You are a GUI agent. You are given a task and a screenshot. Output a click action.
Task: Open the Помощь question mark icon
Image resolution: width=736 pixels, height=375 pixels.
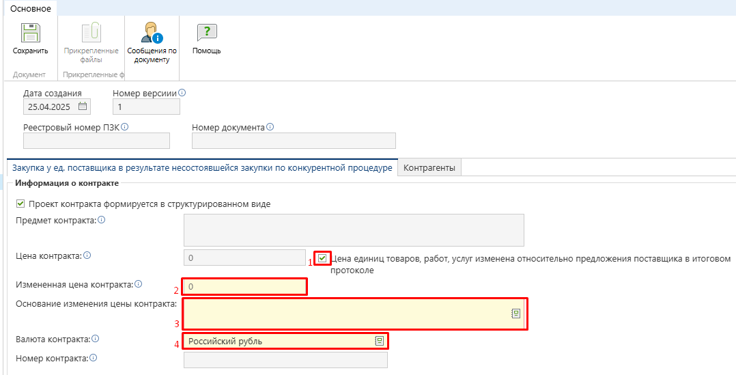click(206, 33)
